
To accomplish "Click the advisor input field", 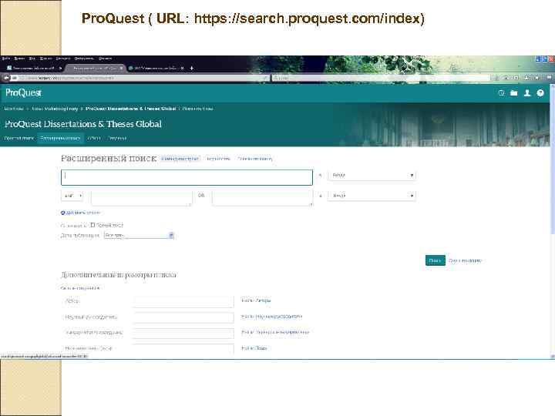I will [183, 317].
